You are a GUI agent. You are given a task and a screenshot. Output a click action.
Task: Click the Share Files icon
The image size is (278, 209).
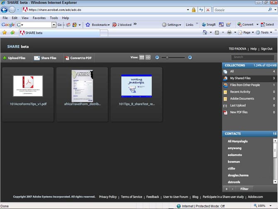37,58
